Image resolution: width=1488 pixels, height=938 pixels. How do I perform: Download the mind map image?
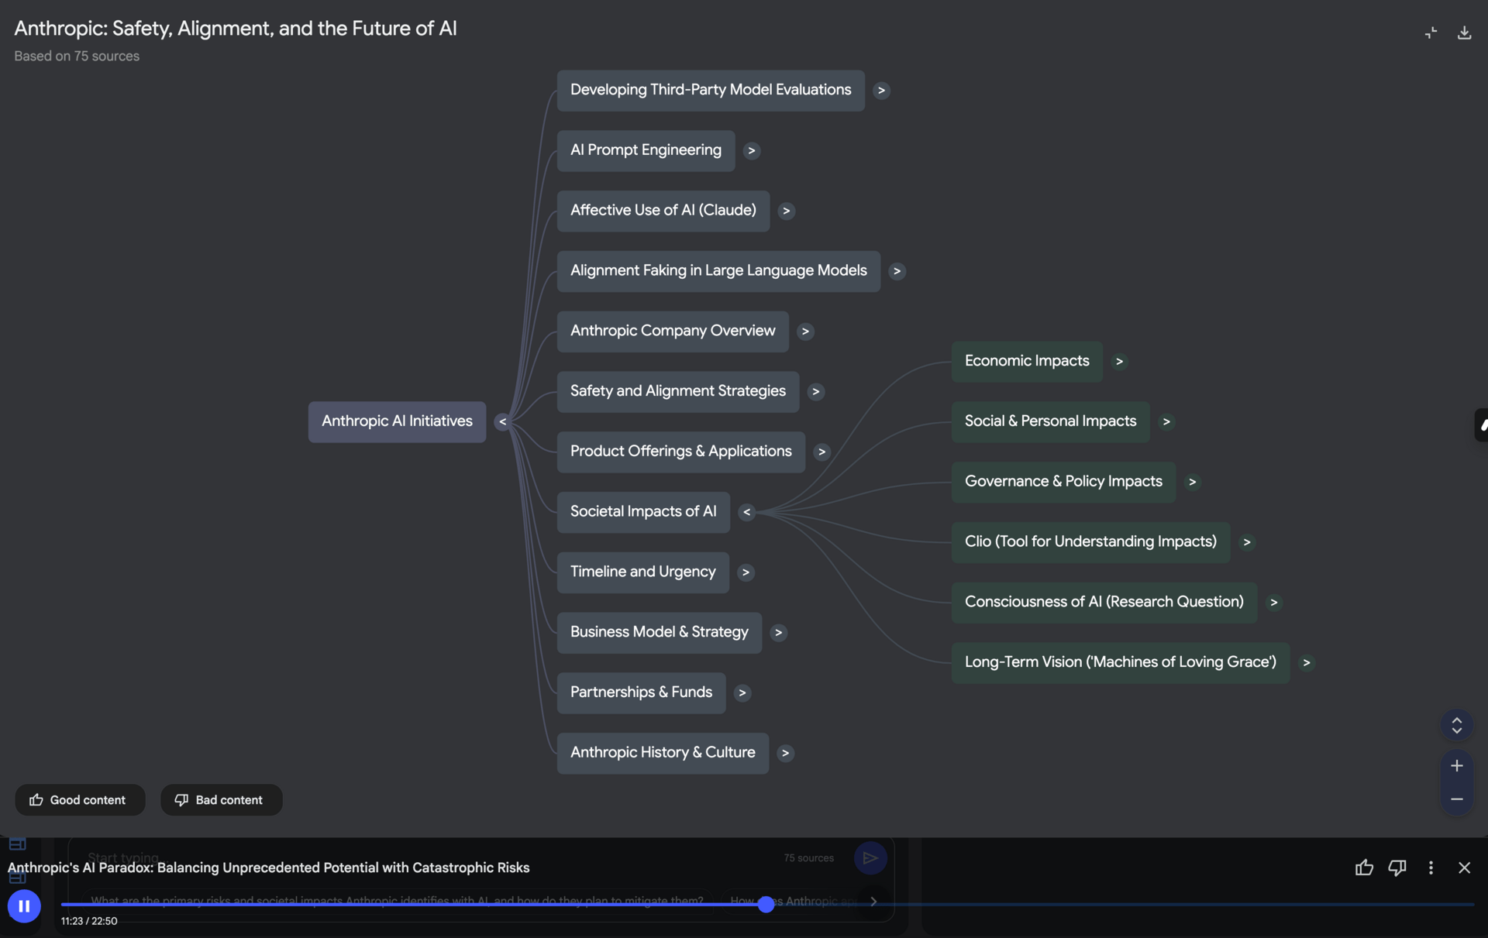[1464, 33]
